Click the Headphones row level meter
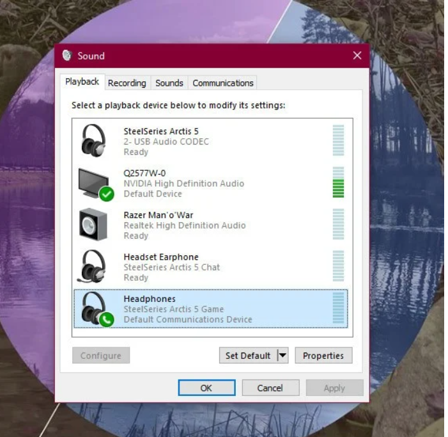Viewport: 448px width, 437px height. (338, 308)
